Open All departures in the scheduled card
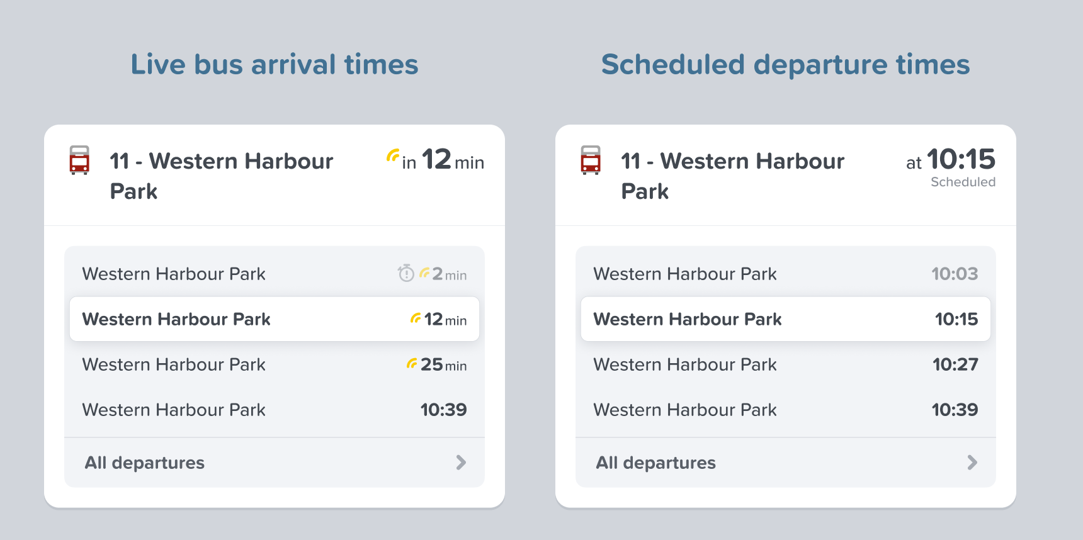Viewport: 1083px width, 540px height. coord(656,463)
